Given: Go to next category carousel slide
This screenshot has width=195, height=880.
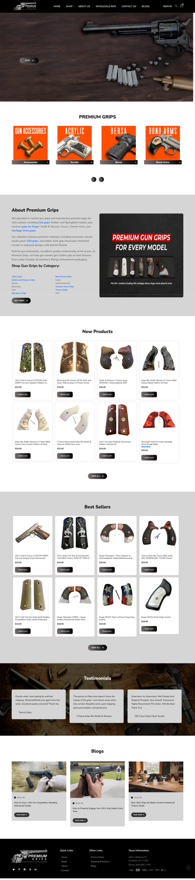Looking at the screenshot, I should click(101, 179).
